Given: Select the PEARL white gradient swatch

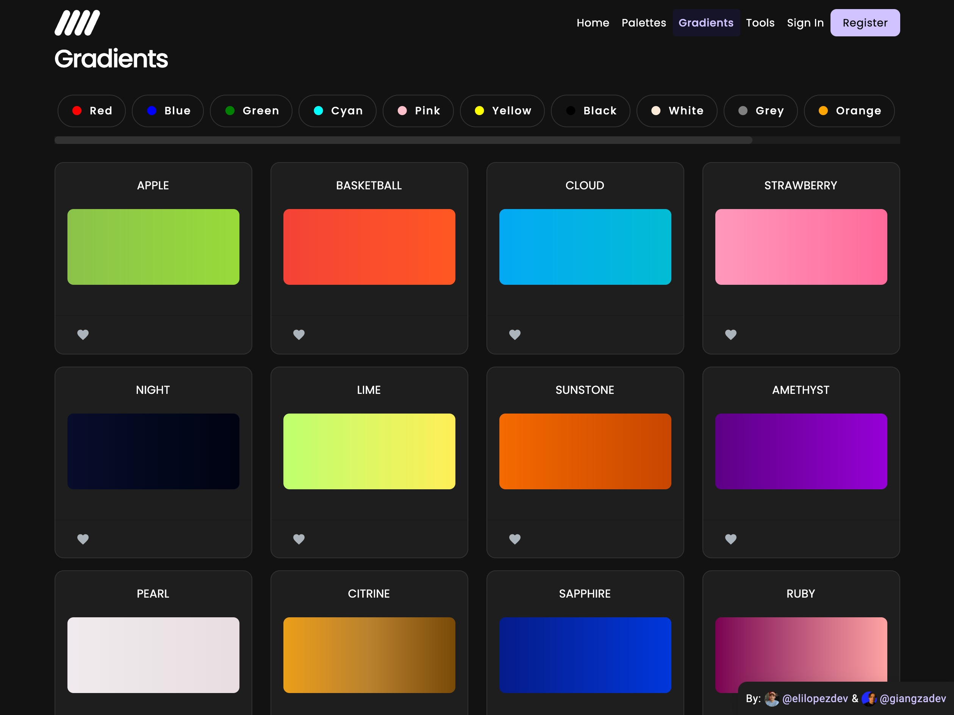Looking at the screenshot, I should (153, 655).
